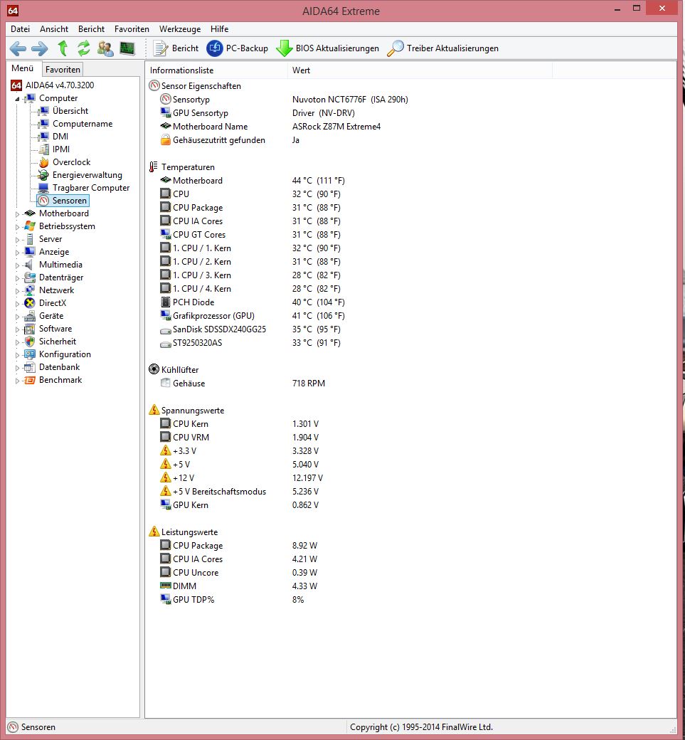Expand the Datenträger tree node

pos(18,278)
